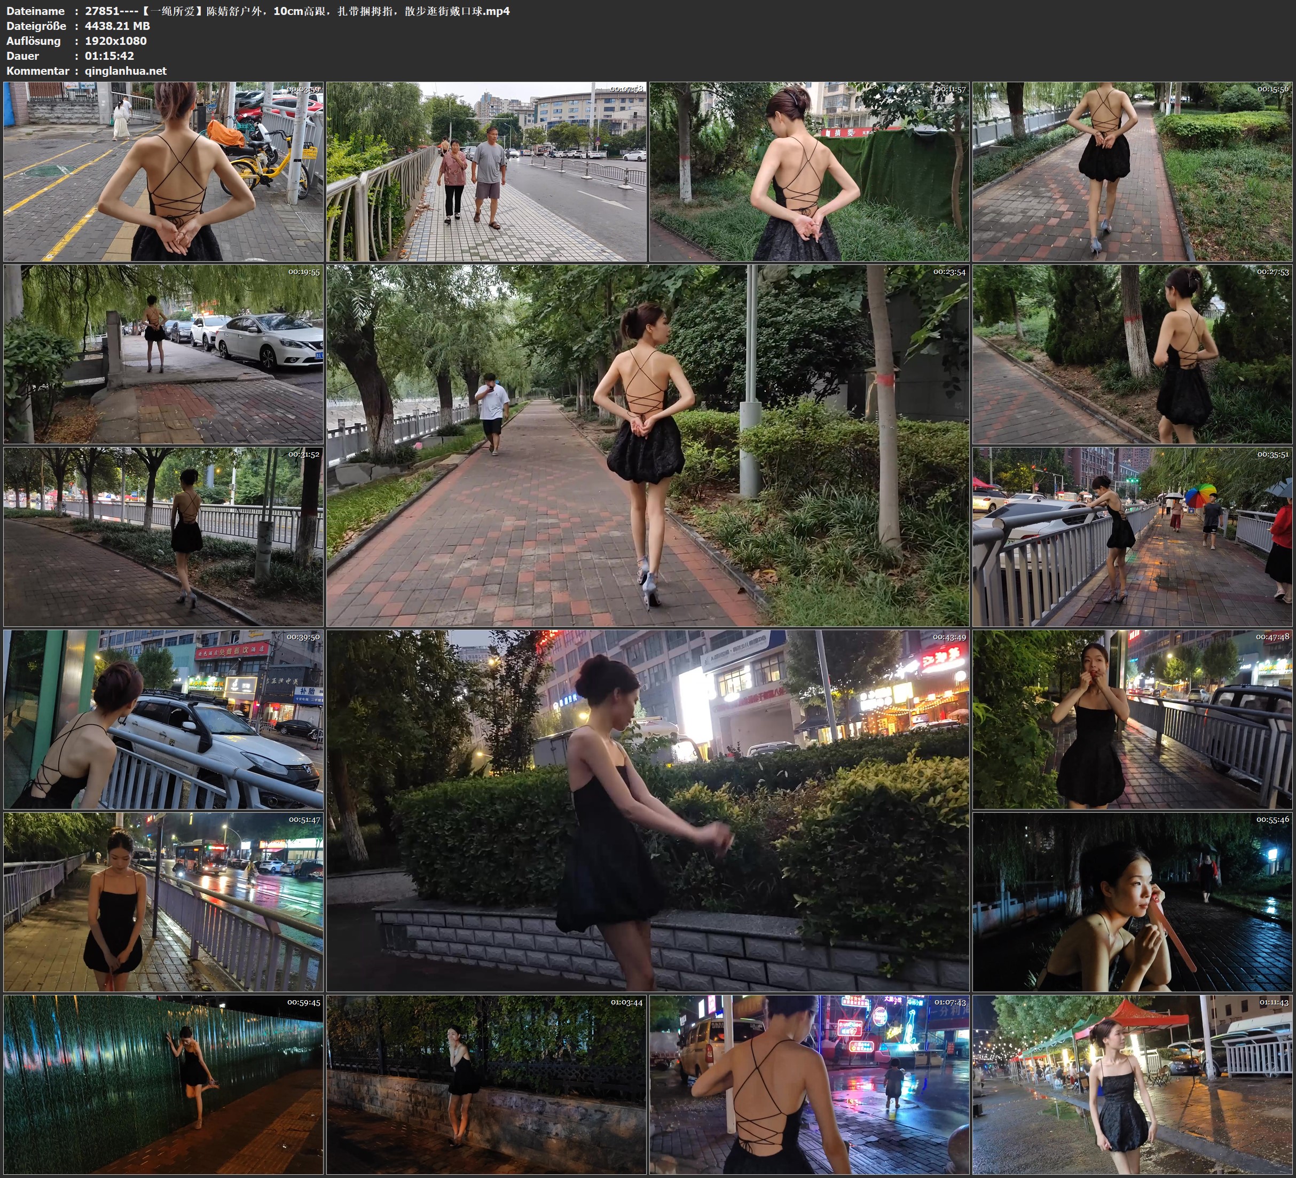1296x1178 pixels.
Task: Select the large night frame 00:43:49
Action: coord(647,810)
